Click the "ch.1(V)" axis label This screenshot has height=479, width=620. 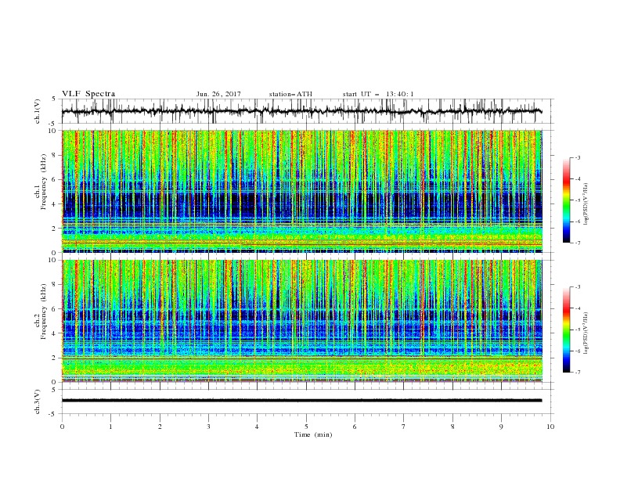pos(38,111)
